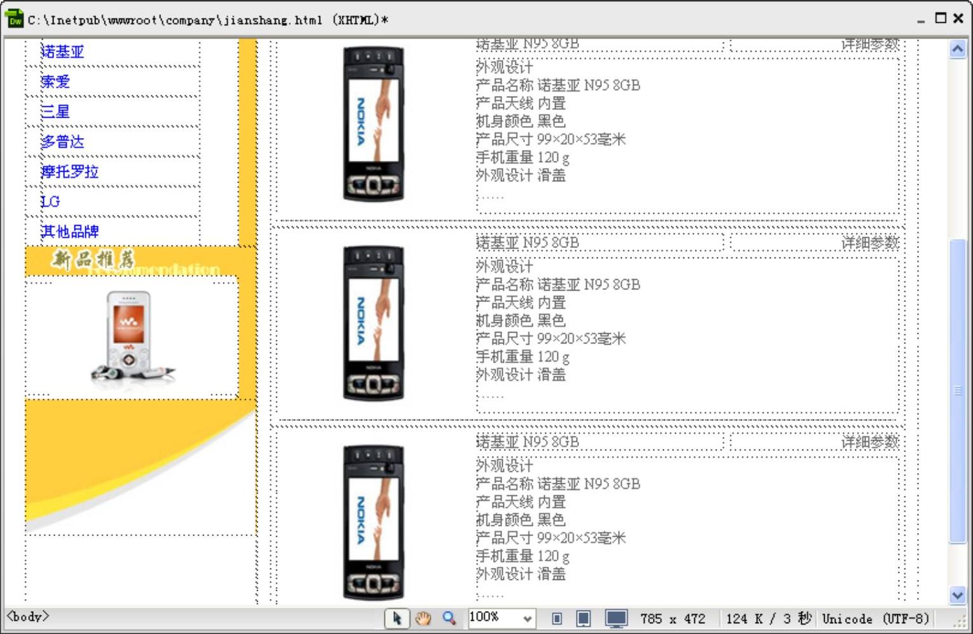973x634 pixels.
Task: Click 产品天线 内置 in the bottom block
Action: pos(521,502)
